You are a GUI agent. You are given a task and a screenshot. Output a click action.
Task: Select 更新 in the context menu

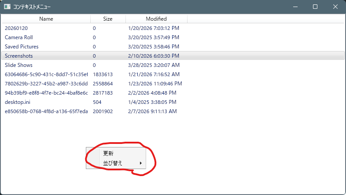pyautogui.click(x=108, y=154)
